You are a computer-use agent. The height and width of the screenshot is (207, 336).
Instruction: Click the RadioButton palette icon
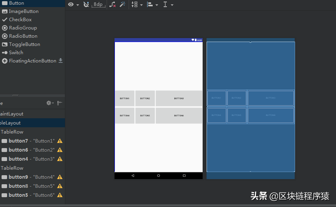pyautogui.click(x=4, y=36)
